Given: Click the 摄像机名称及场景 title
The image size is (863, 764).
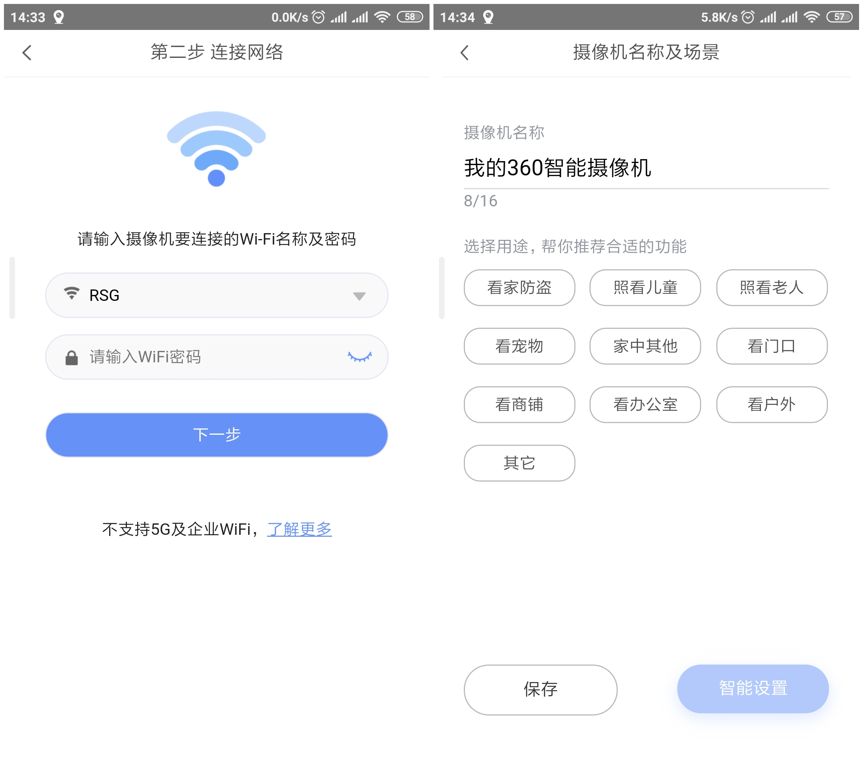Looking at the screenshot, I should pyautogui.click(x=646, y=52).
